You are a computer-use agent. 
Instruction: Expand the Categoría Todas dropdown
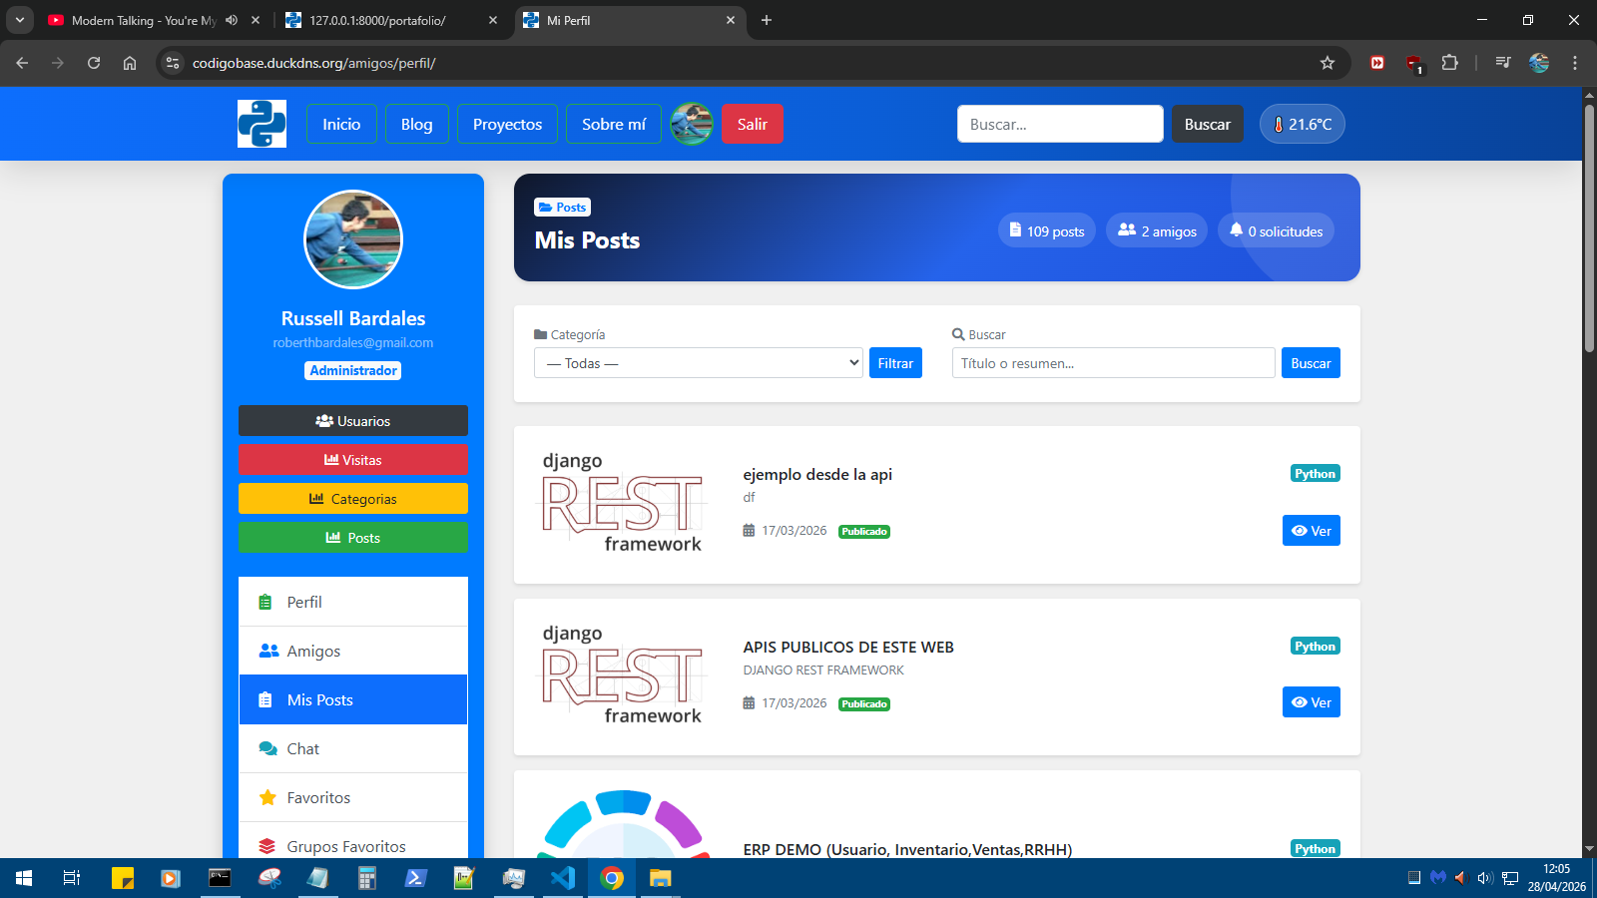(x=699, y=363)
